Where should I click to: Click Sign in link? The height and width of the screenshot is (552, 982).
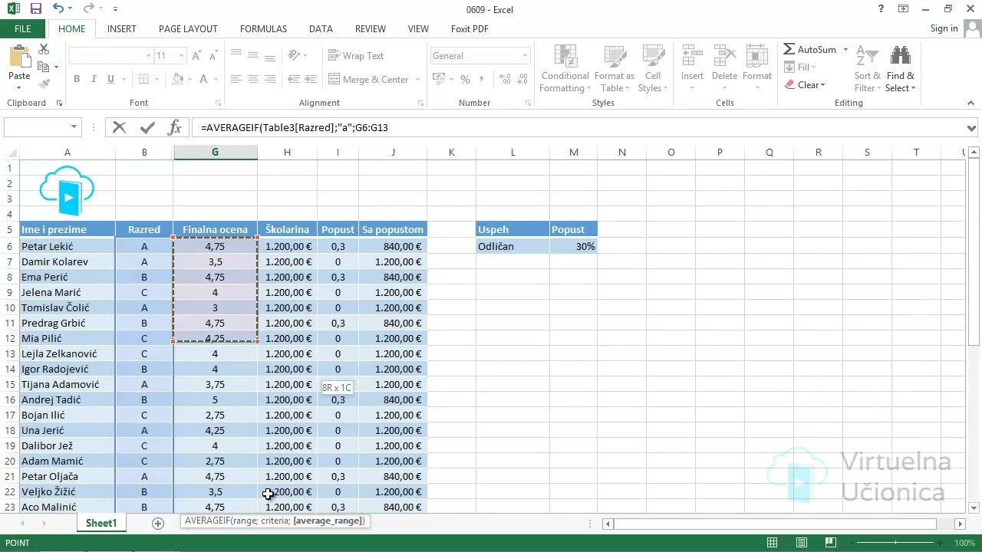tap(944, 28)
